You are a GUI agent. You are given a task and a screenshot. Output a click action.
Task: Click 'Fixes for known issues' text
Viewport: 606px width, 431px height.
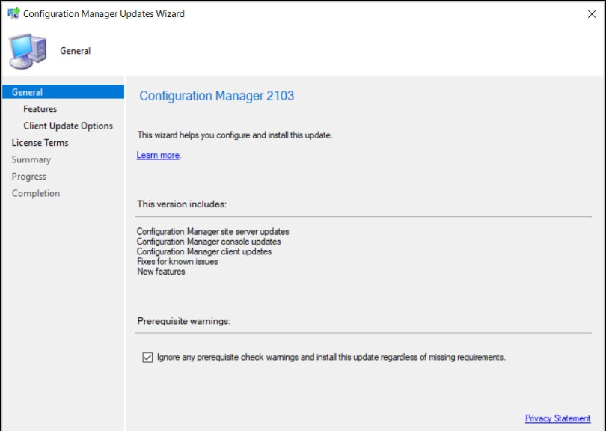tap(177, 262)
